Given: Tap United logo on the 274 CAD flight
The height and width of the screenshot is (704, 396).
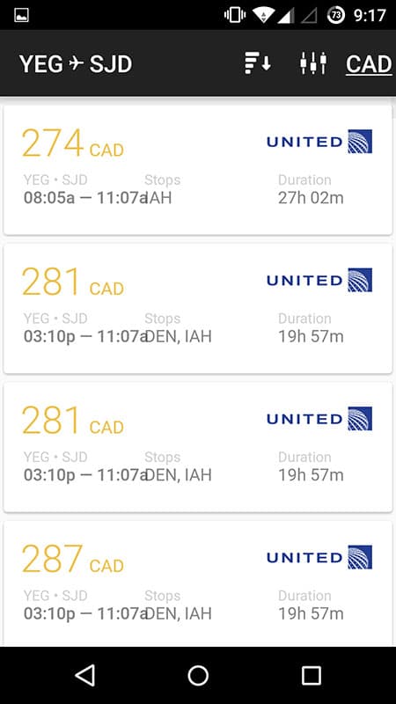Looking at the screenshot, I should click(x=319, y=142).
